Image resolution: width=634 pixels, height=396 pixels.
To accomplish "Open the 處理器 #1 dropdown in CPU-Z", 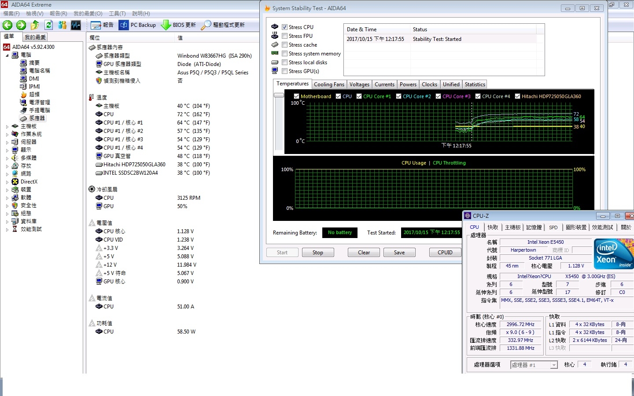I will point(554,365).
